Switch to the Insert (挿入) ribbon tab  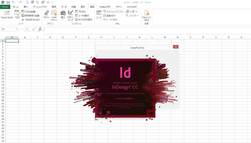click(x=25, y=7)
